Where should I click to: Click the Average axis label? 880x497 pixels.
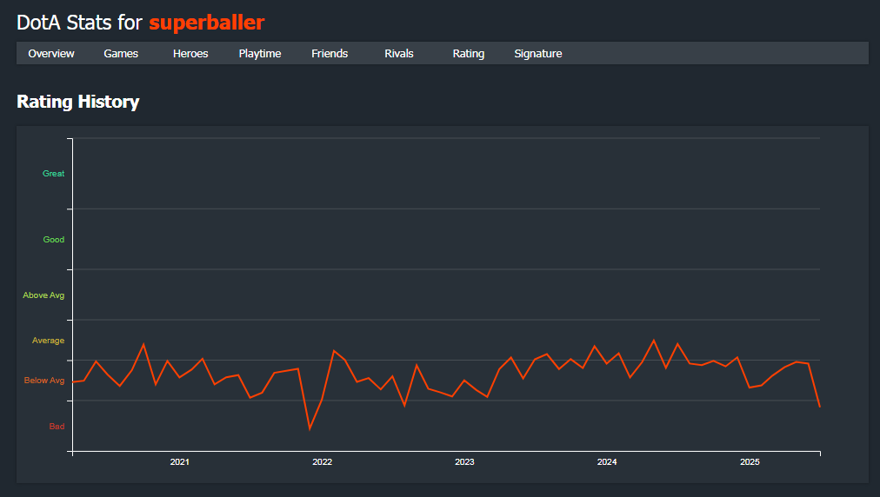coord(48,341)
